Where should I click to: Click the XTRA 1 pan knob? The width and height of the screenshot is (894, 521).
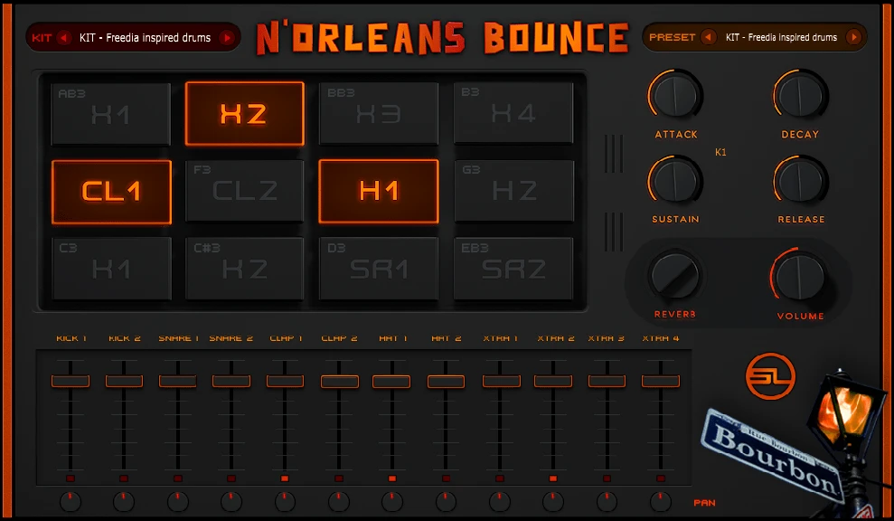click(x=500, y=502)
